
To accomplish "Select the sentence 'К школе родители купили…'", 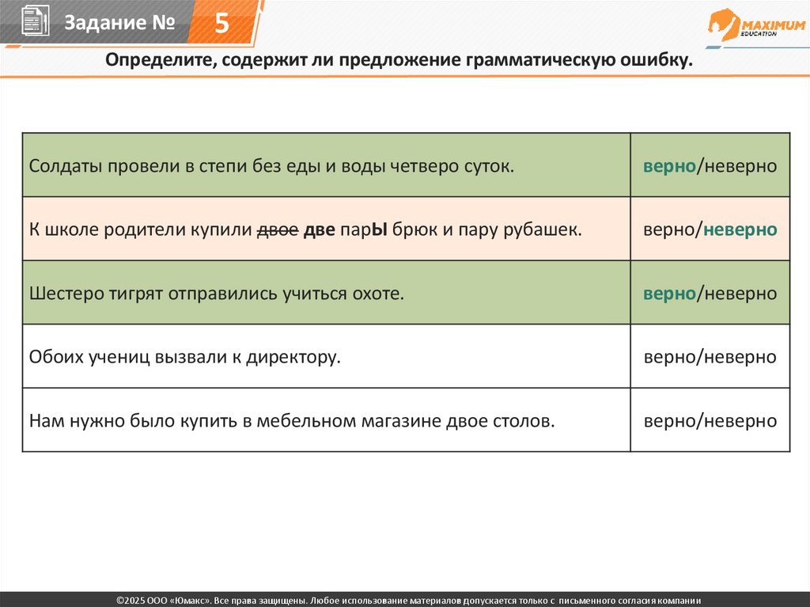I will pos(305,230).
